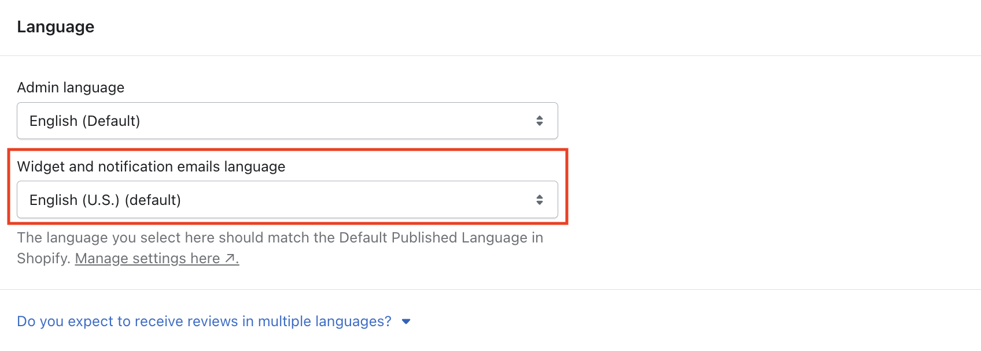Select the 'English (U.S.) (default)' value text

tap(105, 200)
